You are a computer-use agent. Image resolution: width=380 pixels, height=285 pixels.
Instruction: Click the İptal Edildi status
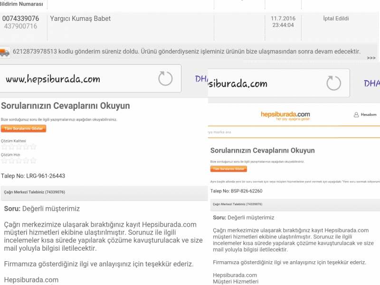(x=336, y=19)
